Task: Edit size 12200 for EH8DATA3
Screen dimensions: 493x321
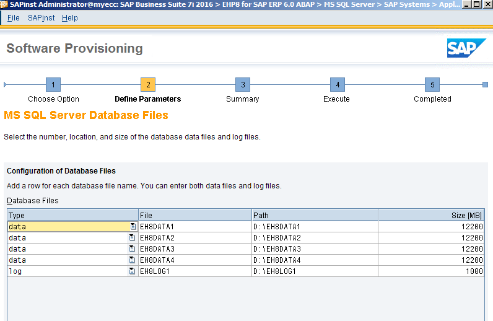Action: click(431, 249)
